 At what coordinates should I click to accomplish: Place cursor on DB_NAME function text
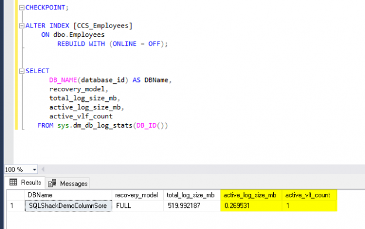coord(63,80)
